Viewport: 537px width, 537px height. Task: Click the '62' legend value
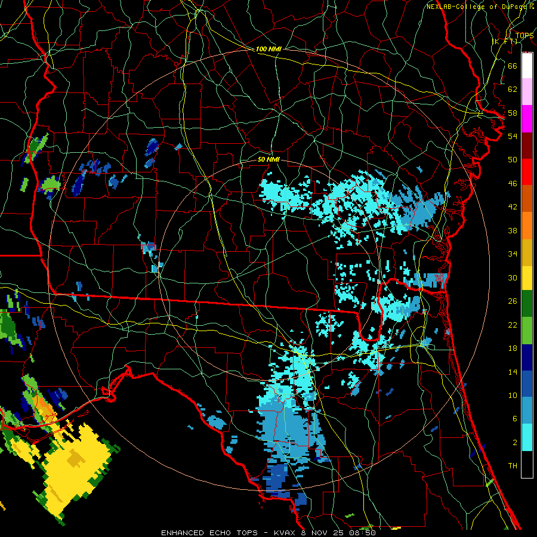tap(513, 89)
